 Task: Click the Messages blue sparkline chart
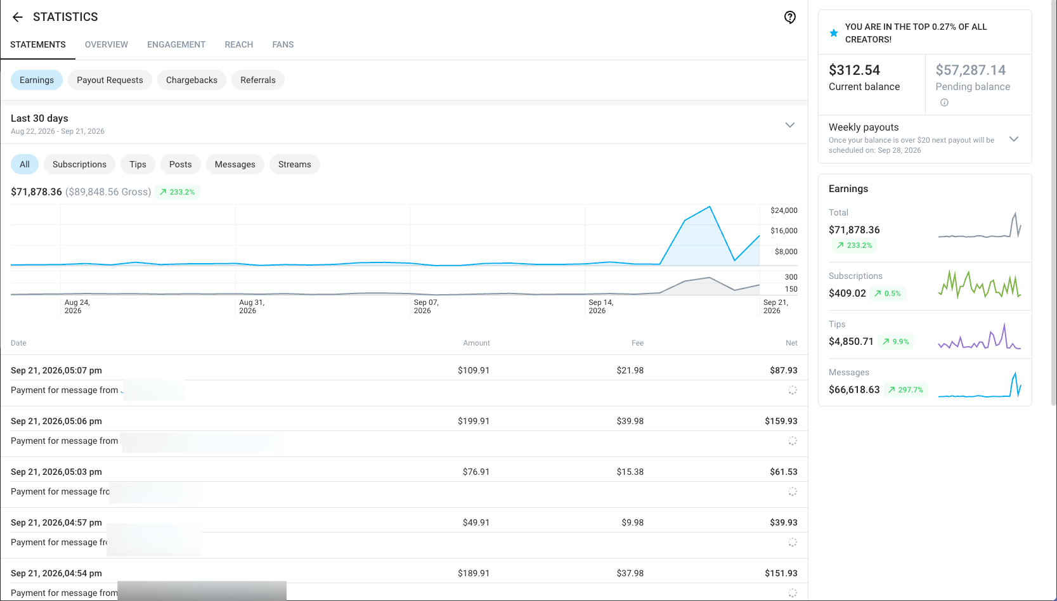tap(980, 385)
